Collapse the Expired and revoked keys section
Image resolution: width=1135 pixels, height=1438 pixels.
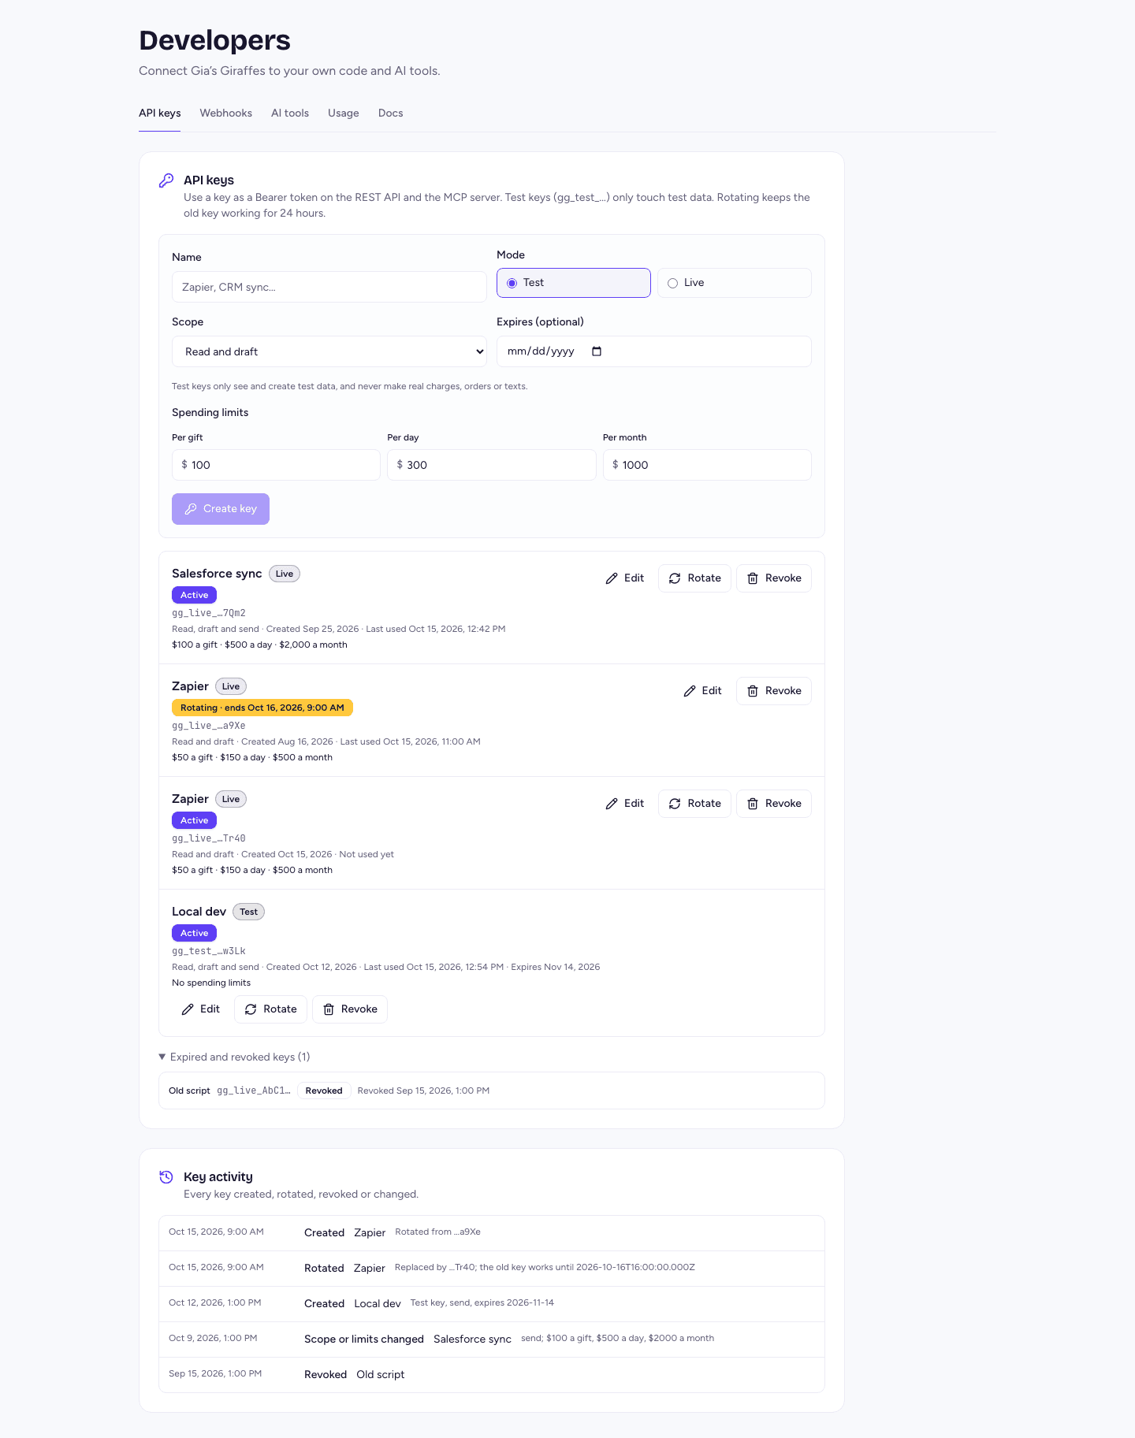click(x=235, y=1057)
